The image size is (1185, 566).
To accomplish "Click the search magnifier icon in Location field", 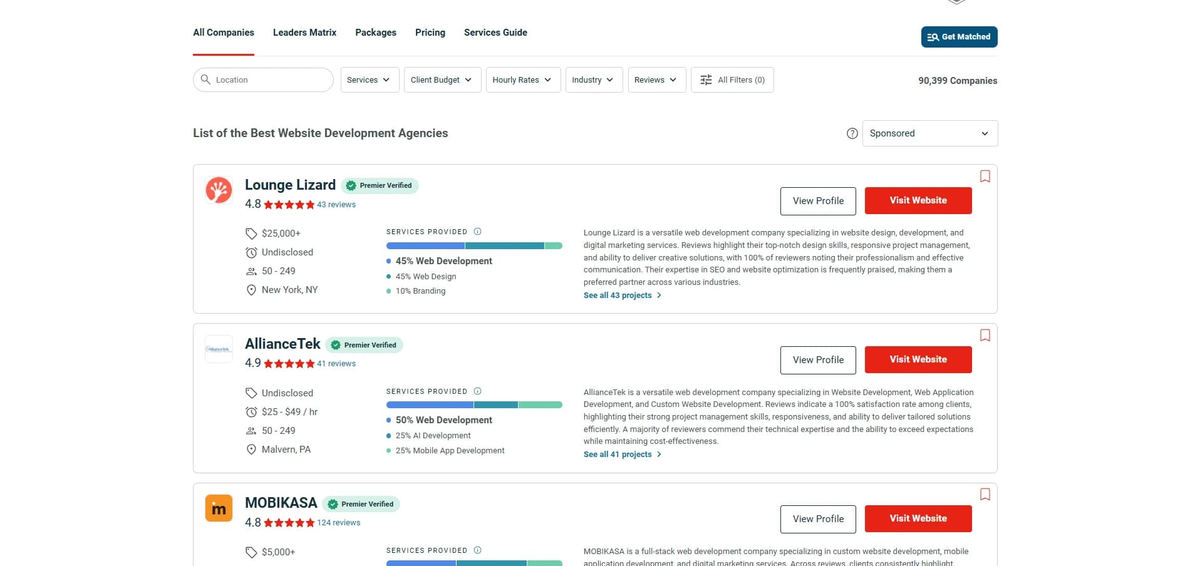I will [205, 80].
